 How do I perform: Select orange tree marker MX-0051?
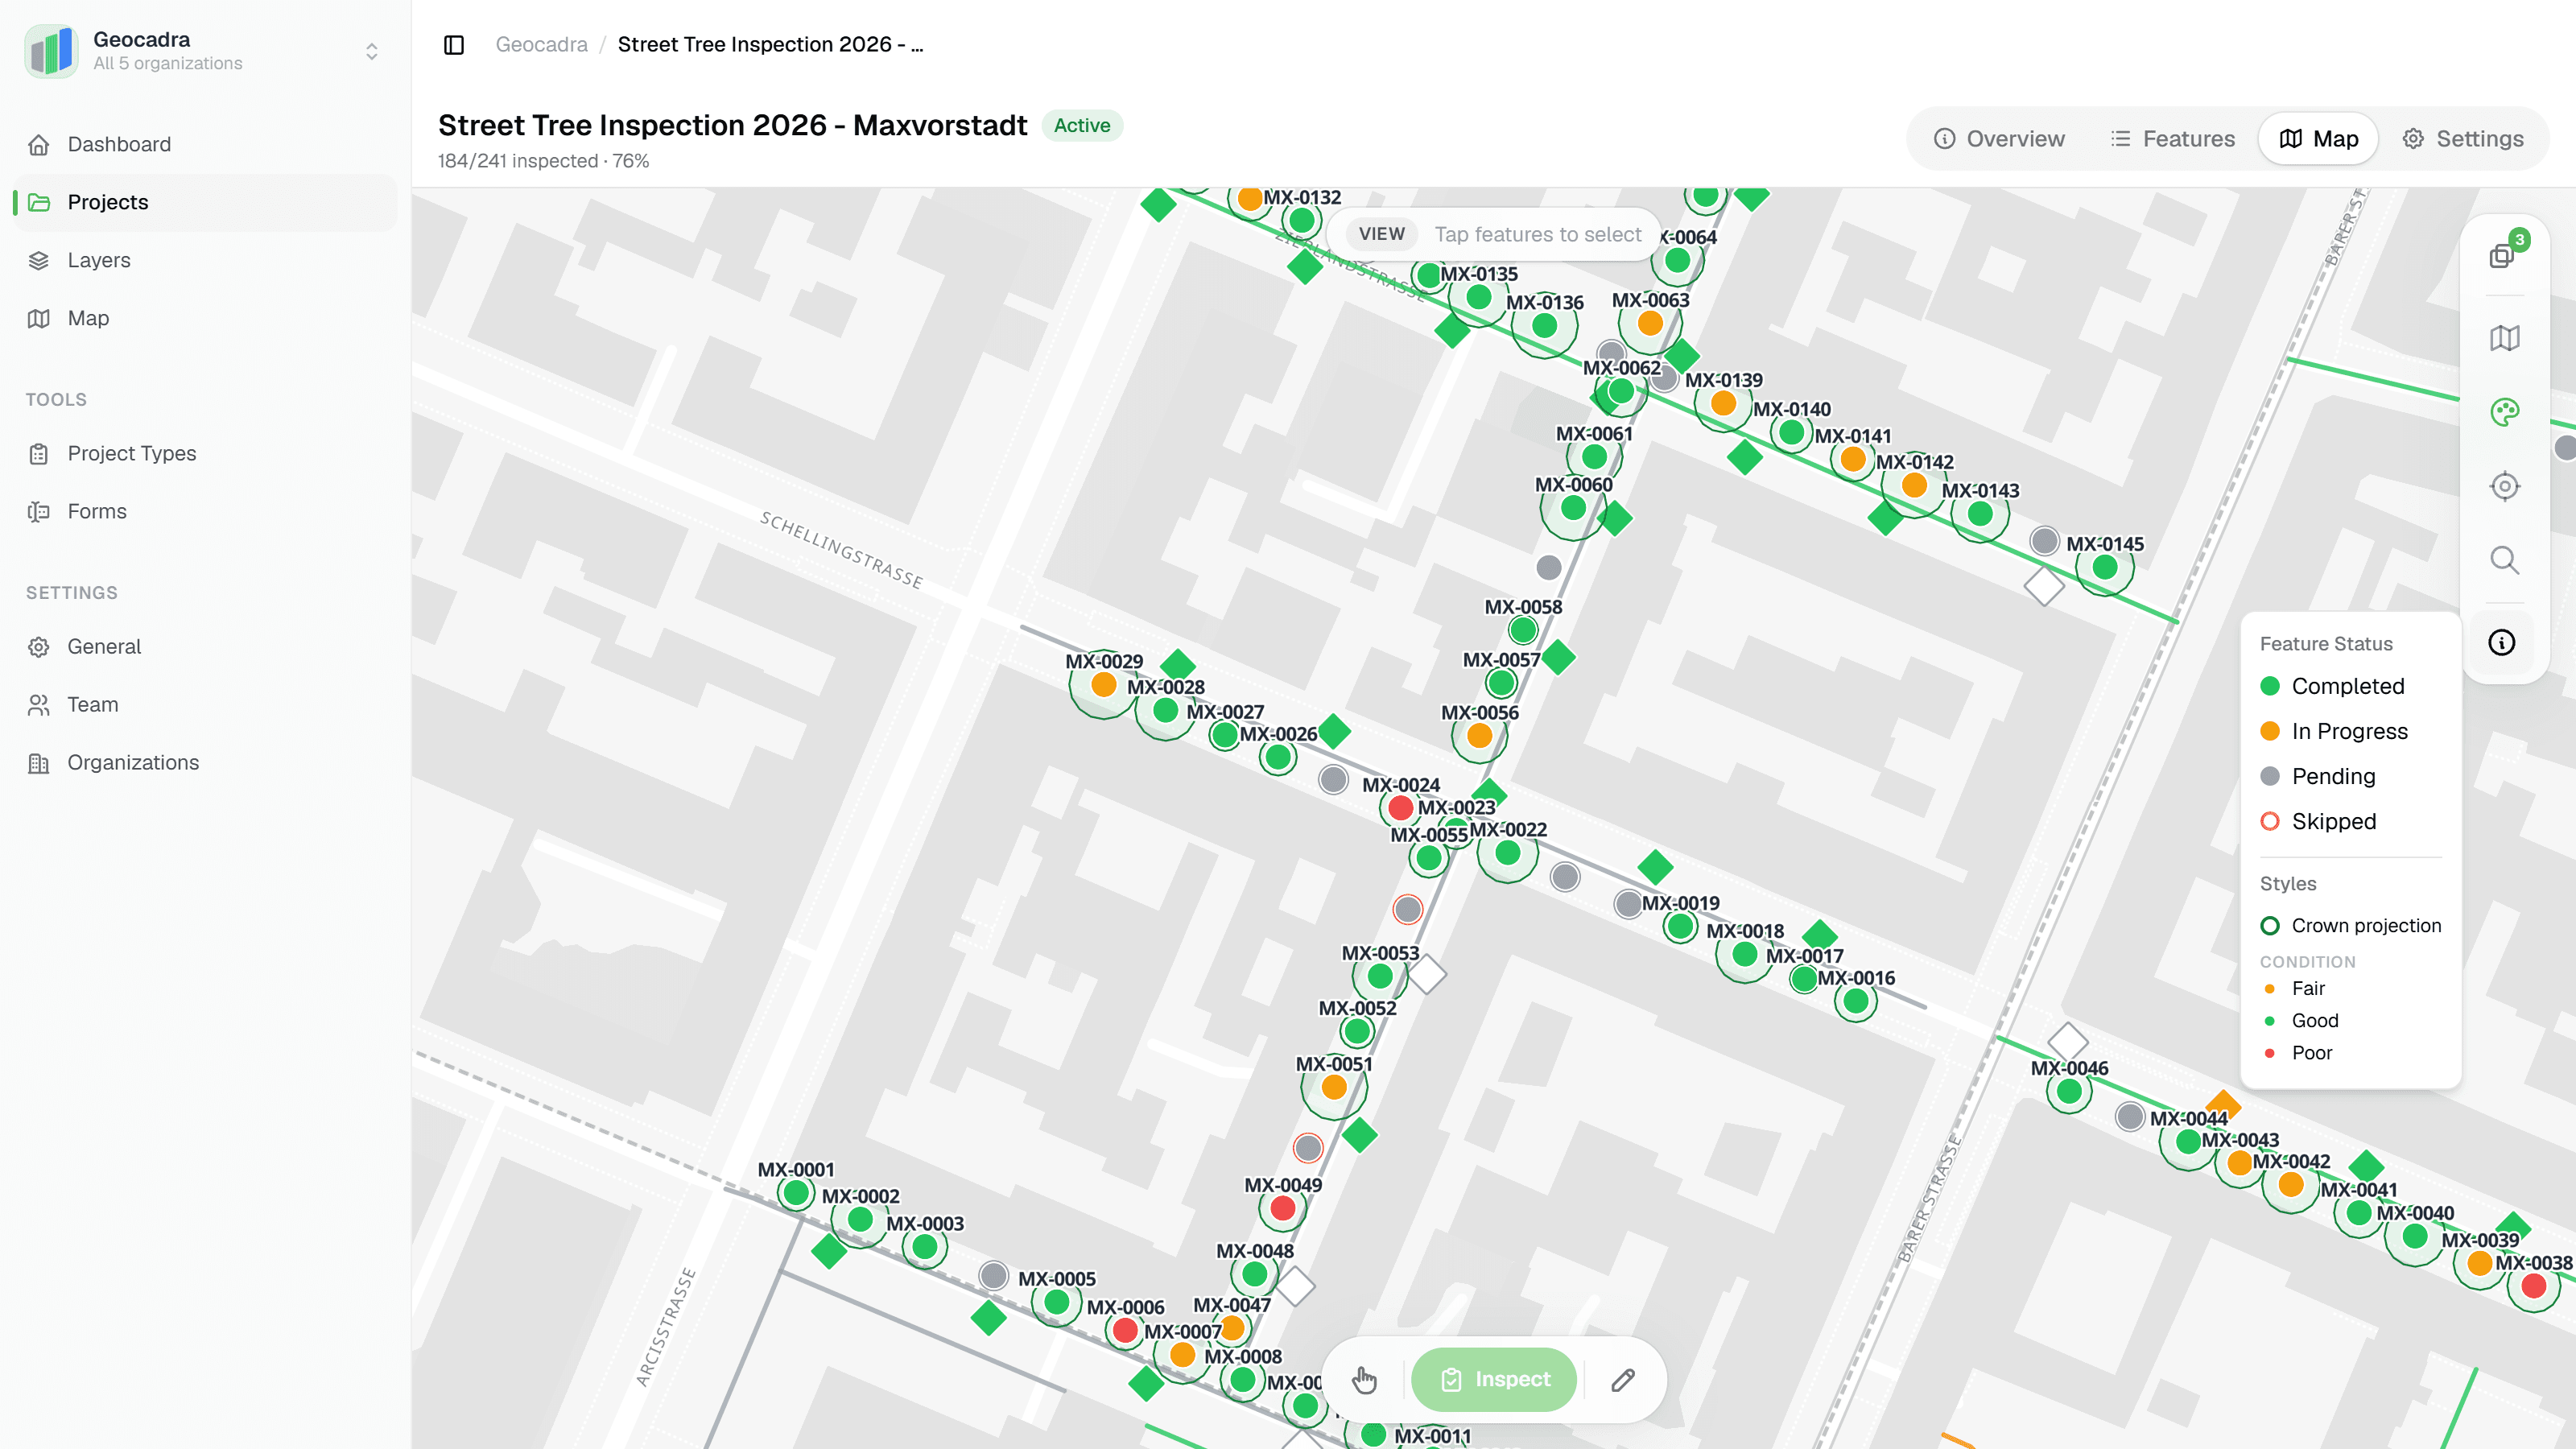tap(1334, 1088)
